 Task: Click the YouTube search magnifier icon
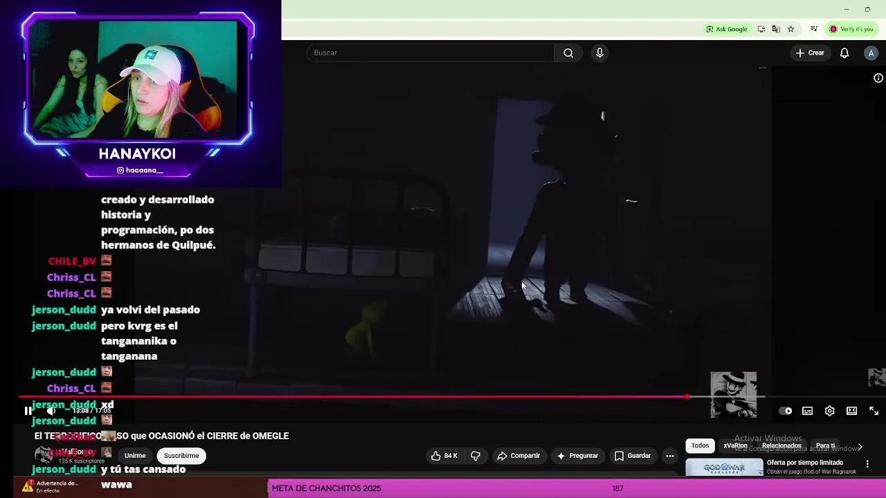(x=568, y=53)
